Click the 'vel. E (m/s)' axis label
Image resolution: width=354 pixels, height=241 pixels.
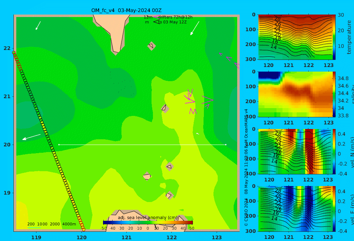coord(352,209)
